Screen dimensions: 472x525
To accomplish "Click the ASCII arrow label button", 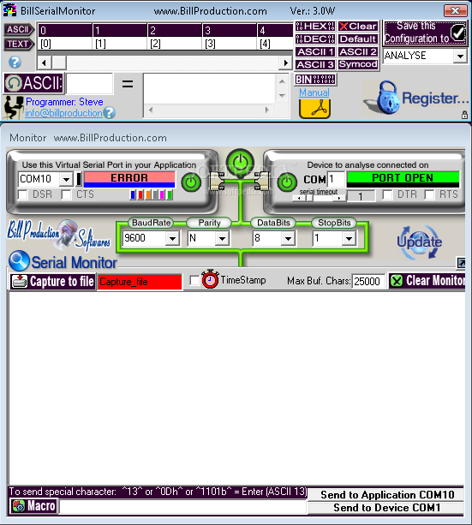I will click(19, 30).
